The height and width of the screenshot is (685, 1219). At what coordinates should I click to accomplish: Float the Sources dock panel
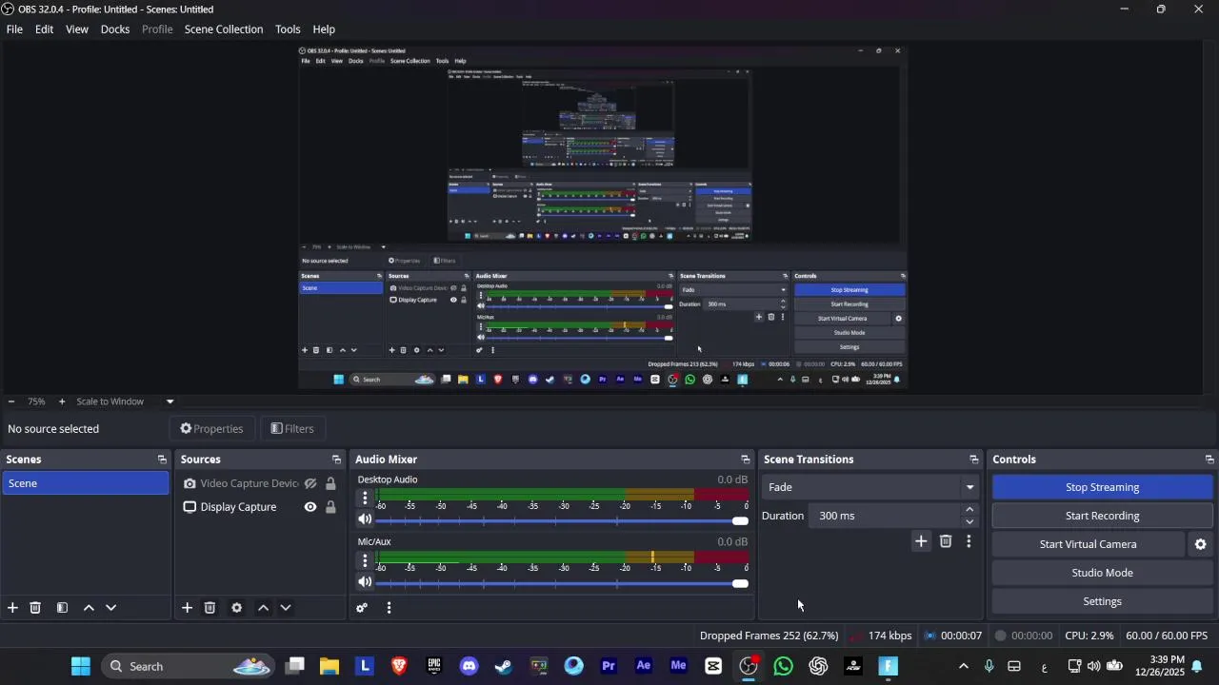click(336, 460)
